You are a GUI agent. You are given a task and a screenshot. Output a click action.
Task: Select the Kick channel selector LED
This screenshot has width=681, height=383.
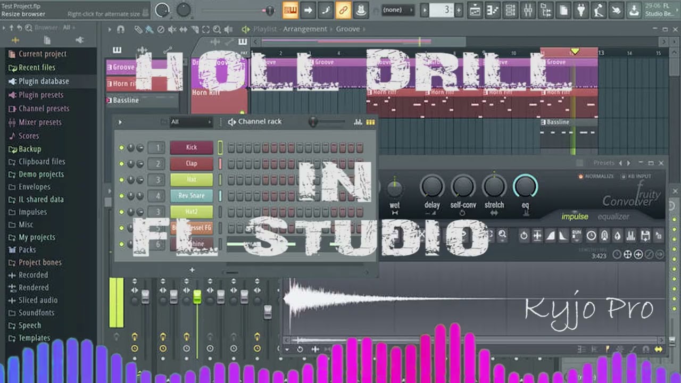220,148
